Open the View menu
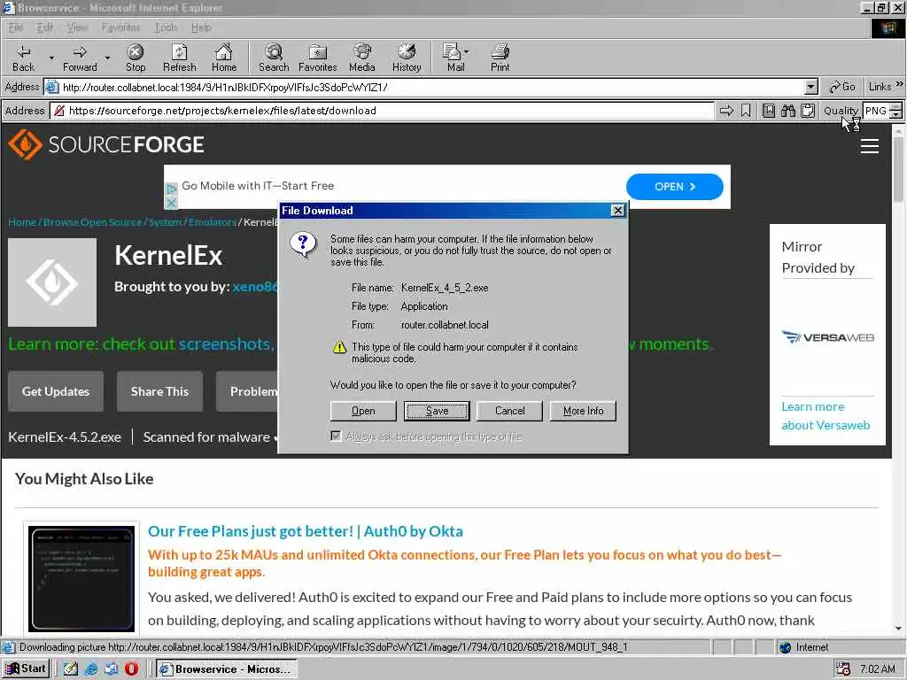Image resolution: width=907 pixels, height=680 pixels. (x=77, y=27)
